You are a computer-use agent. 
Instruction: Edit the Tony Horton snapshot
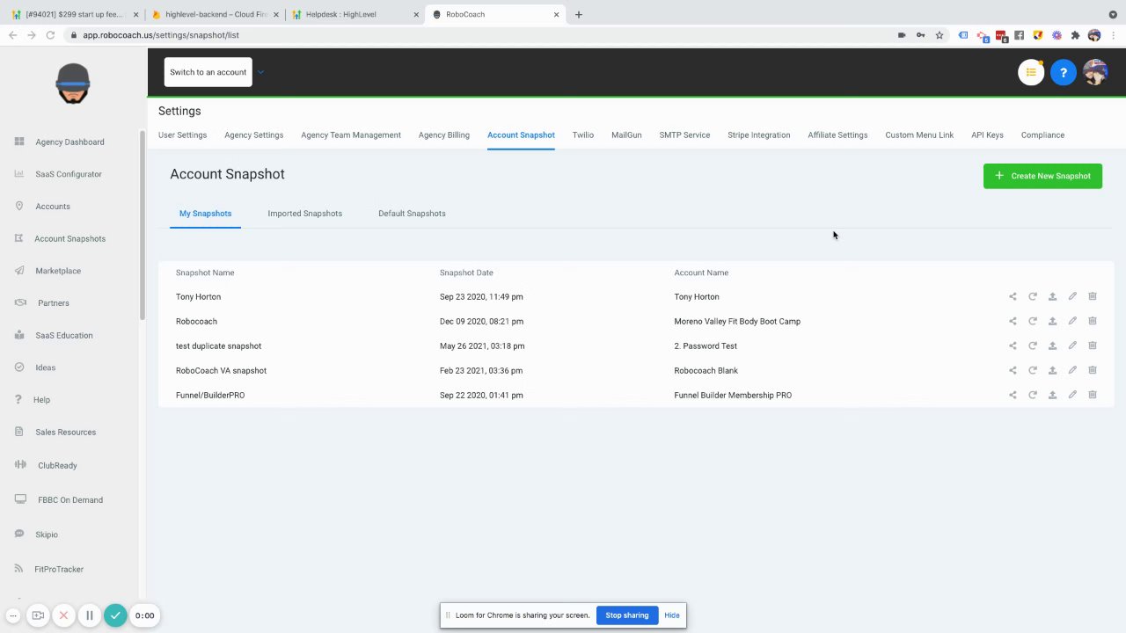(1072, 296)
